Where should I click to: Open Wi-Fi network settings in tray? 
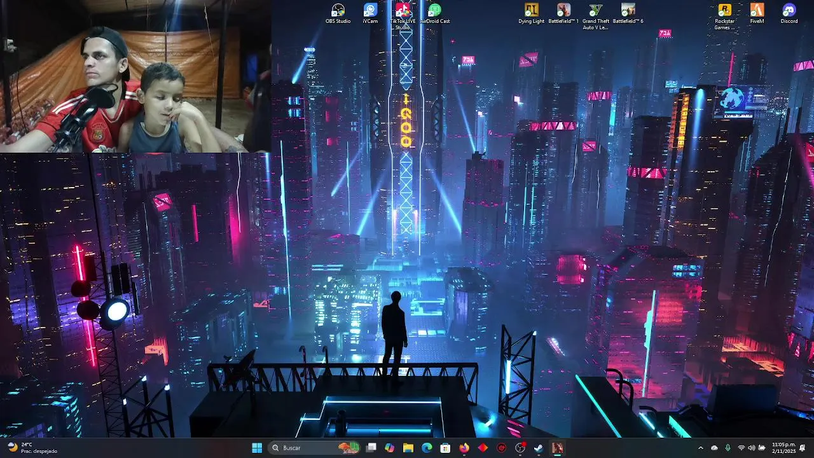(741, 448)
